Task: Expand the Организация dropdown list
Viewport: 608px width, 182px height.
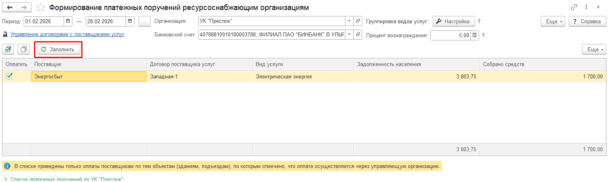Action: point(349,21)
